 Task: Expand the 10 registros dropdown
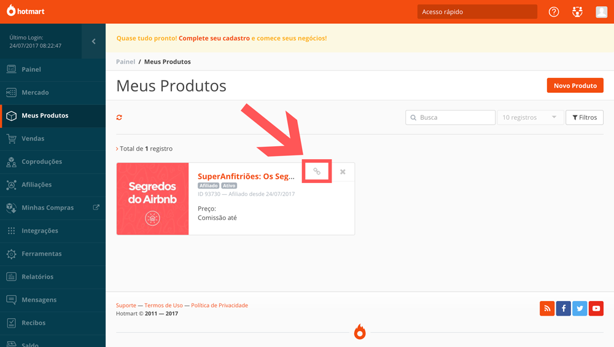530,117
